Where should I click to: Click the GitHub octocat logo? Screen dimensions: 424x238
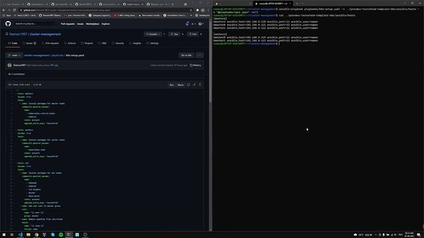tap(8, 24)
